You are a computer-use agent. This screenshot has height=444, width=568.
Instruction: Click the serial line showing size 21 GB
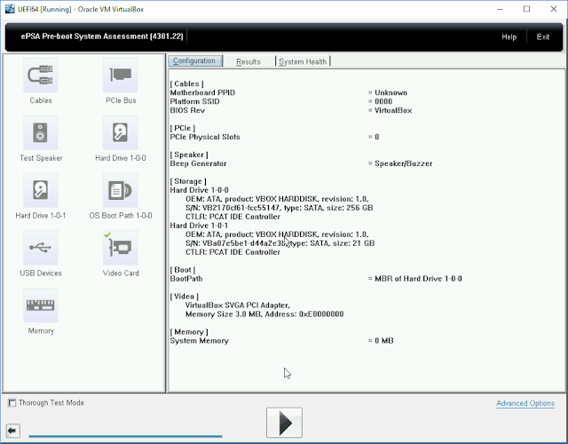pyautogui.click(x=280, y=243)
